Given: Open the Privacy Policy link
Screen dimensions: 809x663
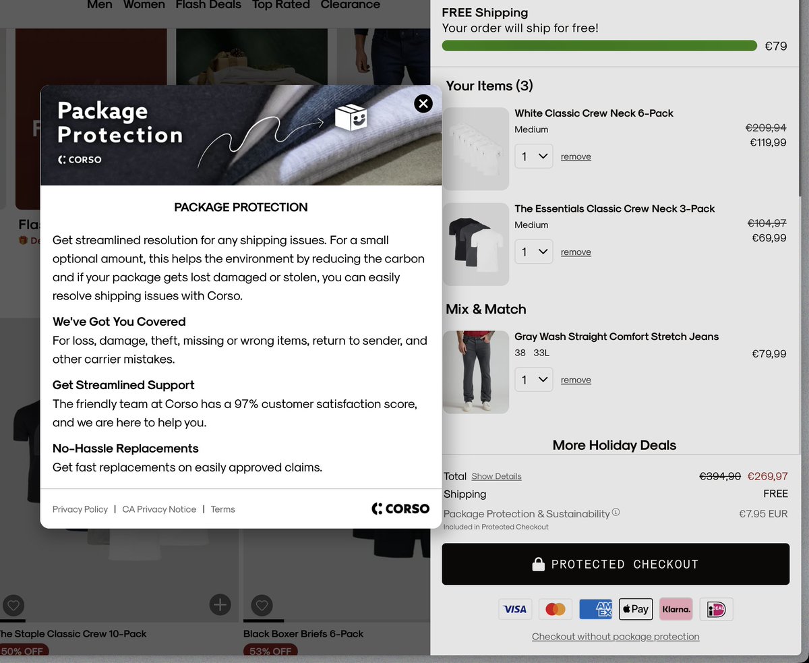Looking at the screenshot, I should [x=80, y=509].
